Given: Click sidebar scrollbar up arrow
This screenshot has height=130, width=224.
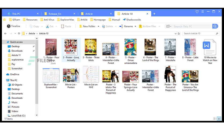Looking at the screenshot, I should point(37,38).
